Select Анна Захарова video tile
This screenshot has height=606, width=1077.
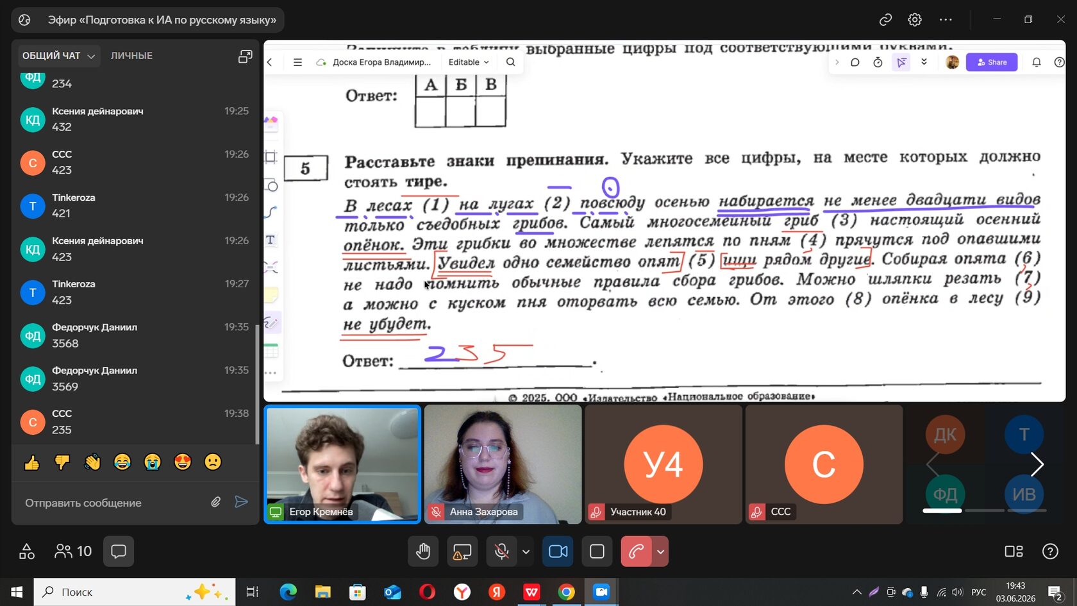point(503,464)
